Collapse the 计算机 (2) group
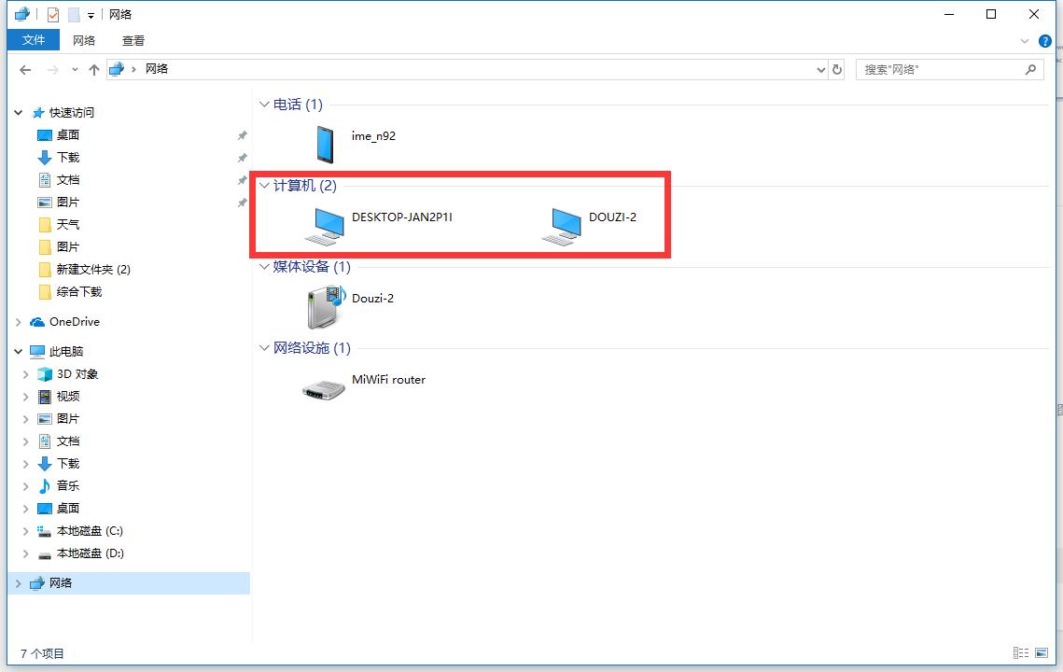1063x672 pixels. (265, 186)
